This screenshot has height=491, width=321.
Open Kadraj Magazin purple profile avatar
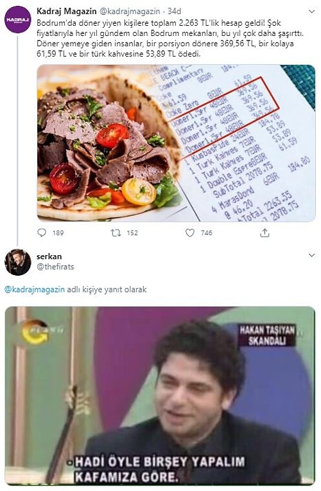(18, 19)
